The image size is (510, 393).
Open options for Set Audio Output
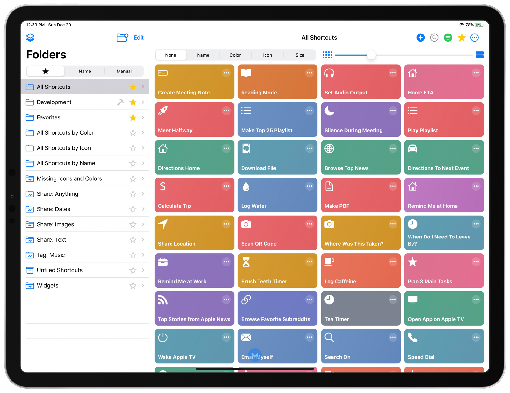393,73
